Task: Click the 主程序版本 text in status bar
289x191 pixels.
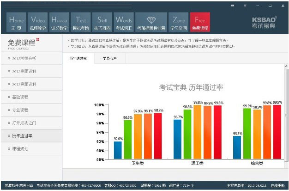Action: tap(247, 185)
